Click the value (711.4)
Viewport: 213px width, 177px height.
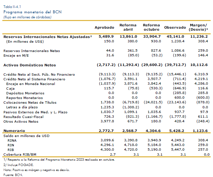click(179, 79)
